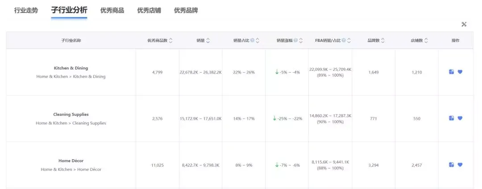The width and height of the screenshot is (482, 189).
Task: Click path Home & Kitchen > Home Décor
Action: coord(71,169)
